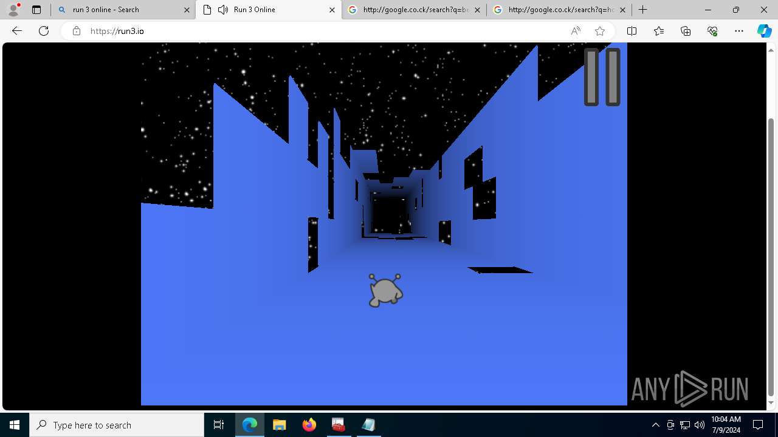Open Microsoft Edge from the taskbar

[x=250, y=425]
